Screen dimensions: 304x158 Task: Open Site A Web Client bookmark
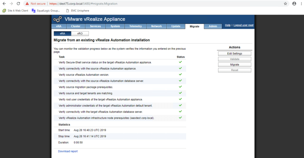pyautogui.click(x=15, y=11)
